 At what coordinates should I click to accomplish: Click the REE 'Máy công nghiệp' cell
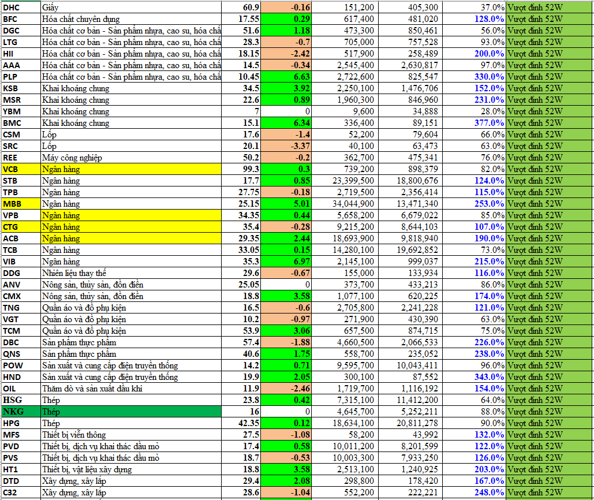pyautogui.click(x=131, y=158)
